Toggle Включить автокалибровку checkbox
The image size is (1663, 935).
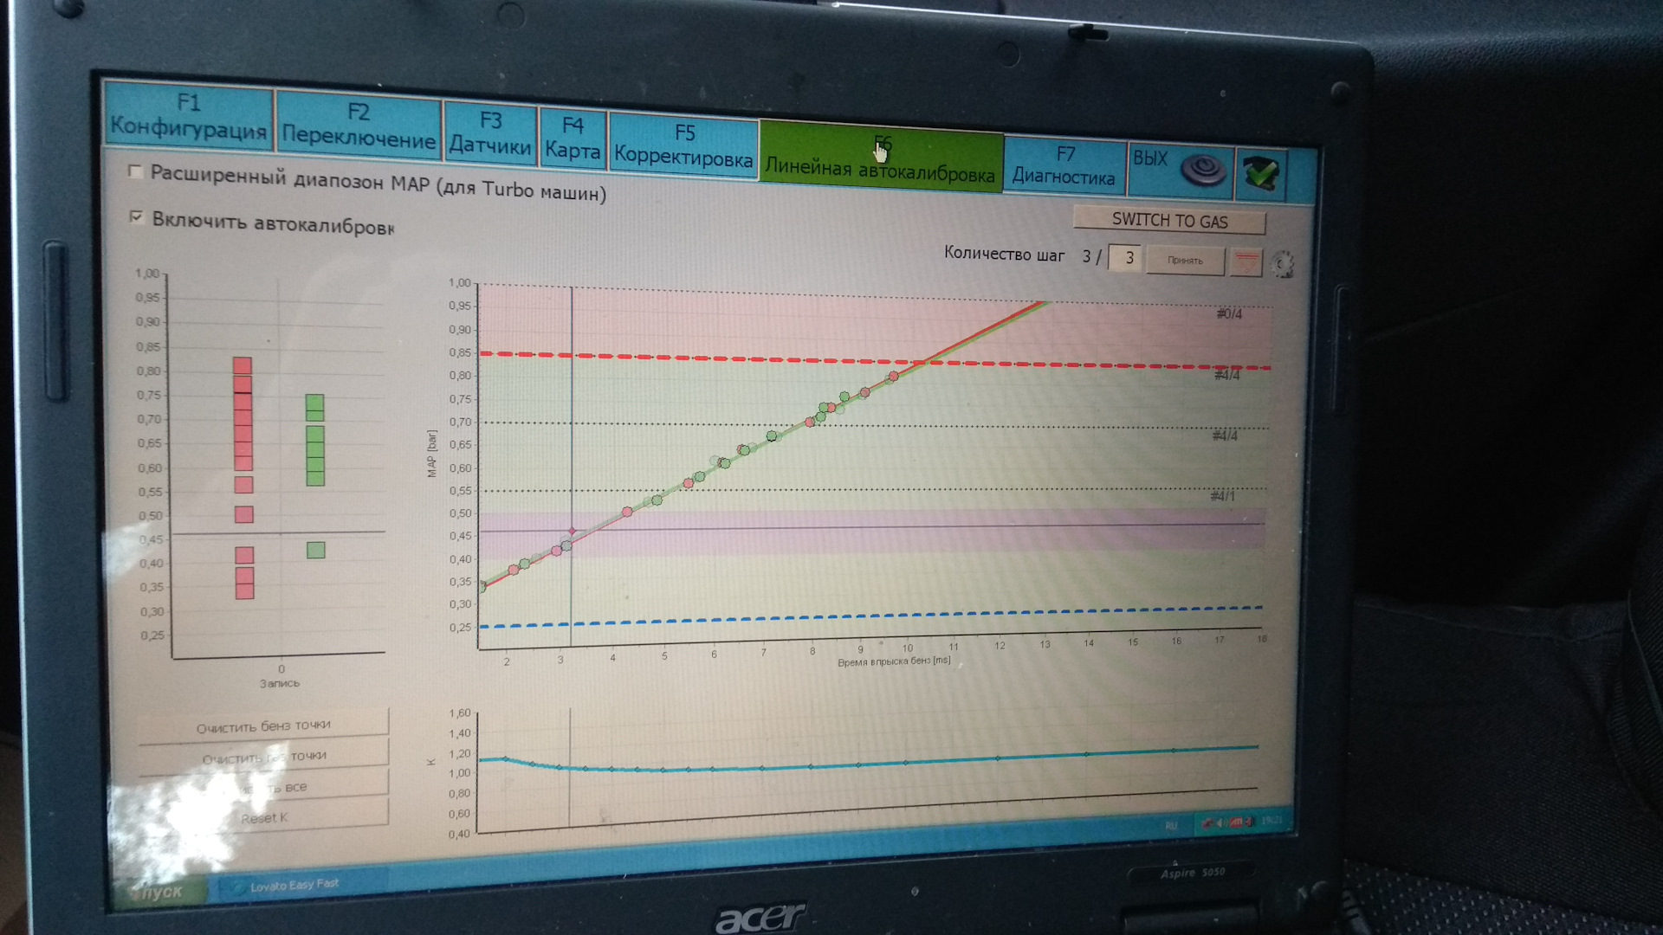136,216
